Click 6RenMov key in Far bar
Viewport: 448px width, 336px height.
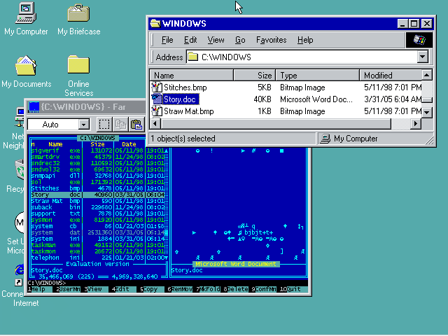point(179,289)
